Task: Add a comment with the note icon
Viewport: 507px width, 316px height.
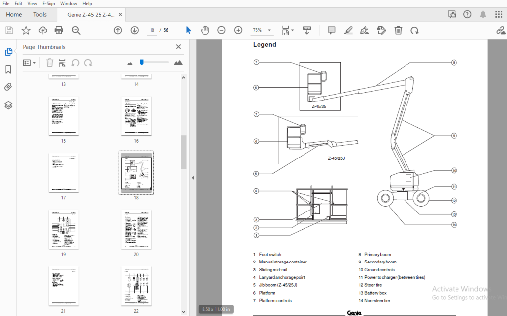Action: point(331,30)
